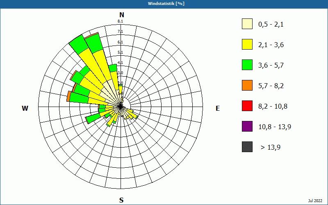Click the 'Jul 2022' date label

[315, 201]
